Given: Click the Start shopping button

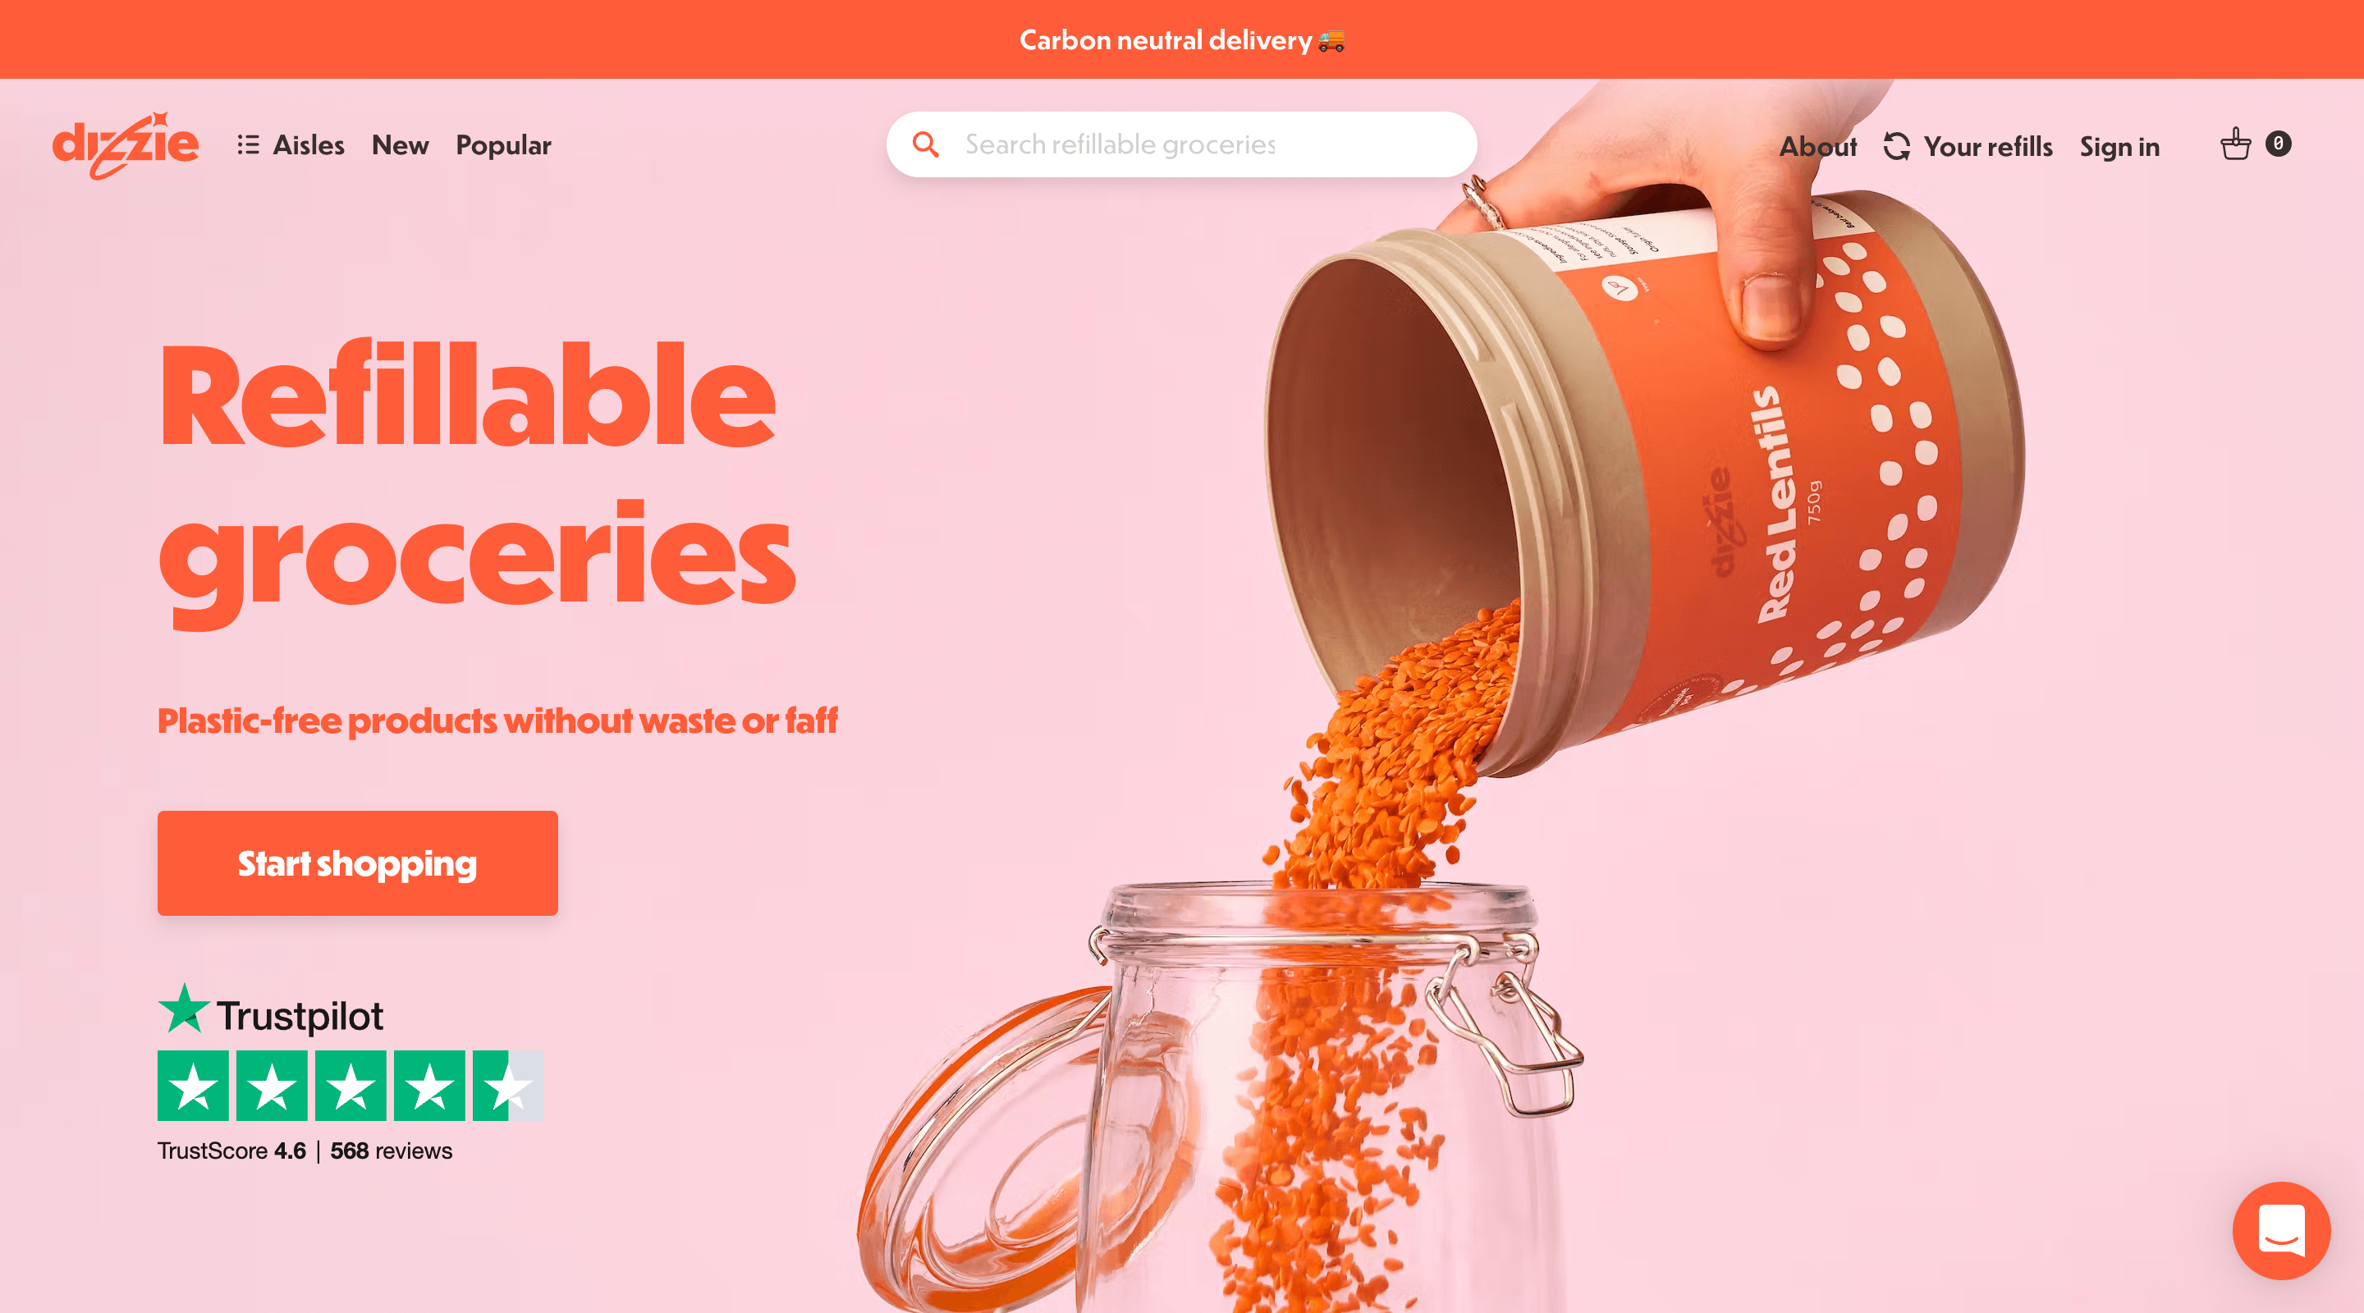Looking at the screenshot, I should (x=357, y=863).
